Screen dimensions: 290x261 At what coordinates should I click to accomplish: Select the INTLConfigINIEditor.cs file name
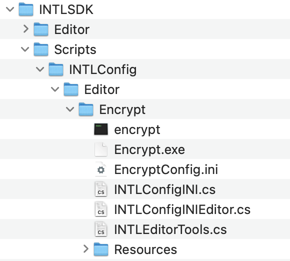coord(182,209)
